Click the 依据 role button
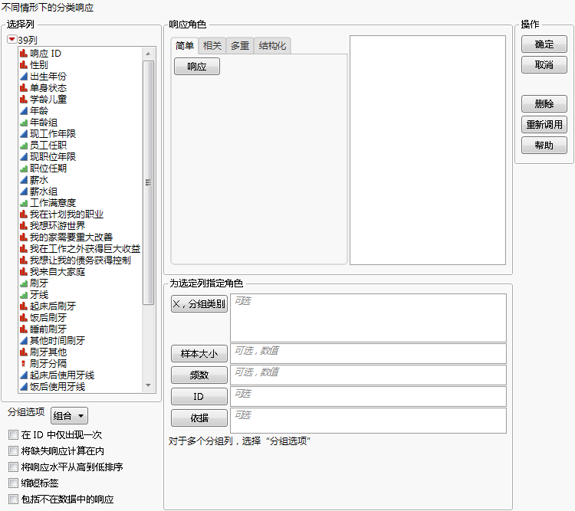 pyautogui.click(x=199, y=418)
